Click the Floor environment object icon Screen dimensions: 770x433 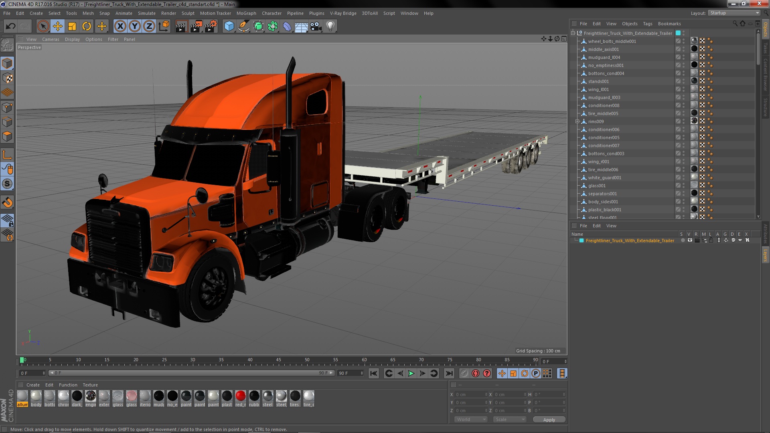[301, 26]
